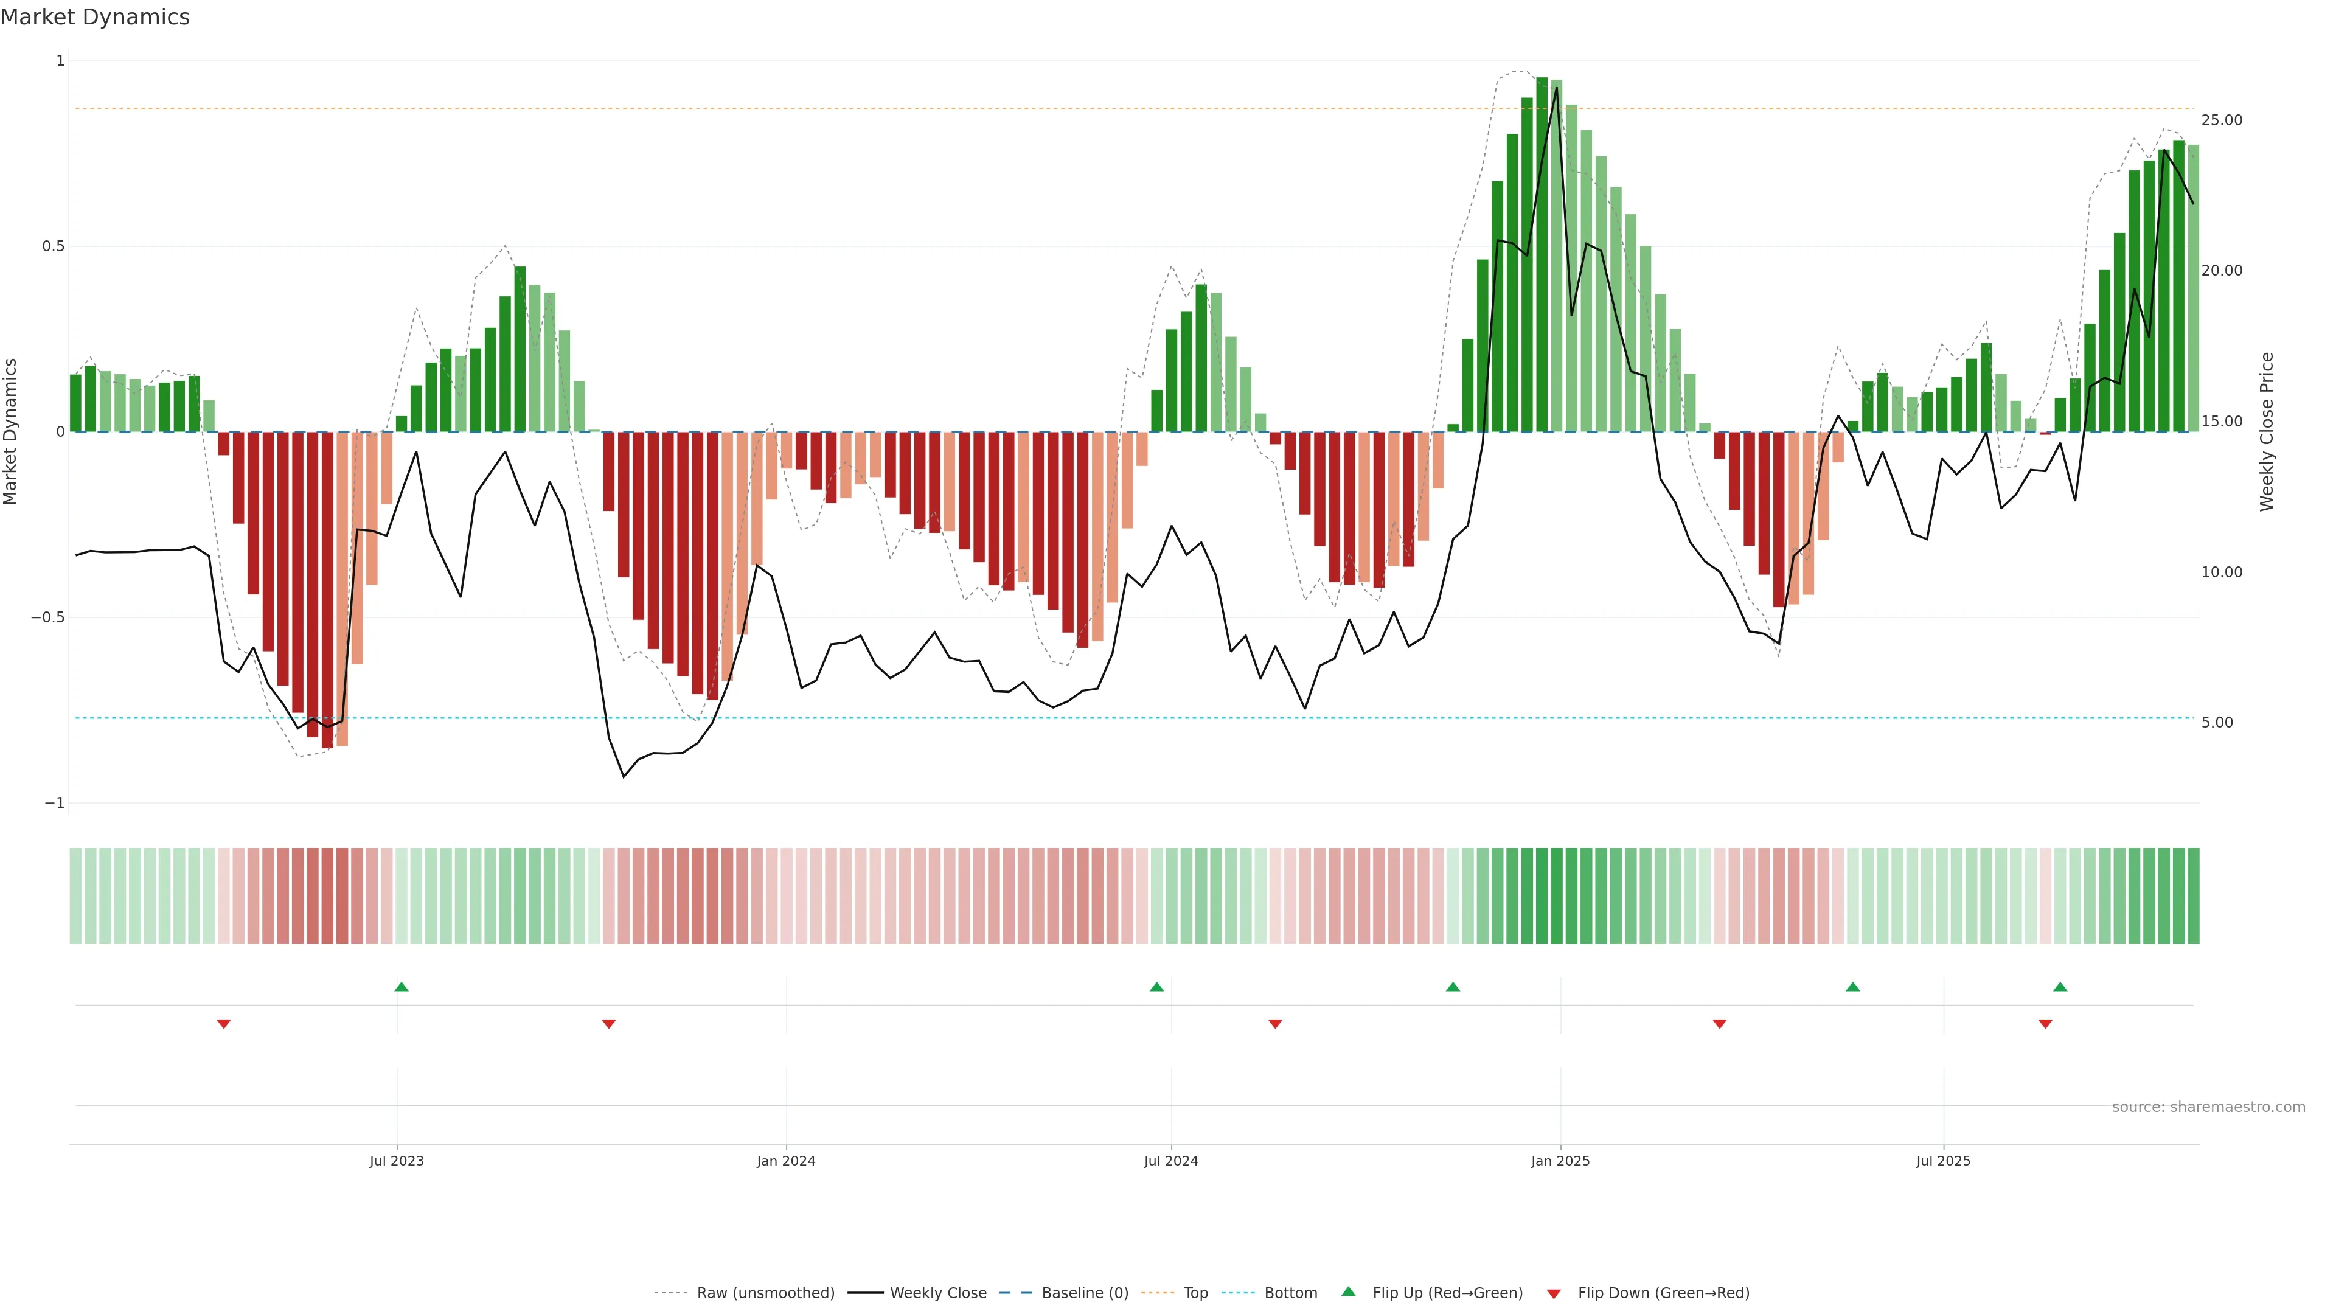The width and height of the screenshot is (2336, 1314).
Task: Click the leftmost red flip-down marker
Action: coord(224,1024)
